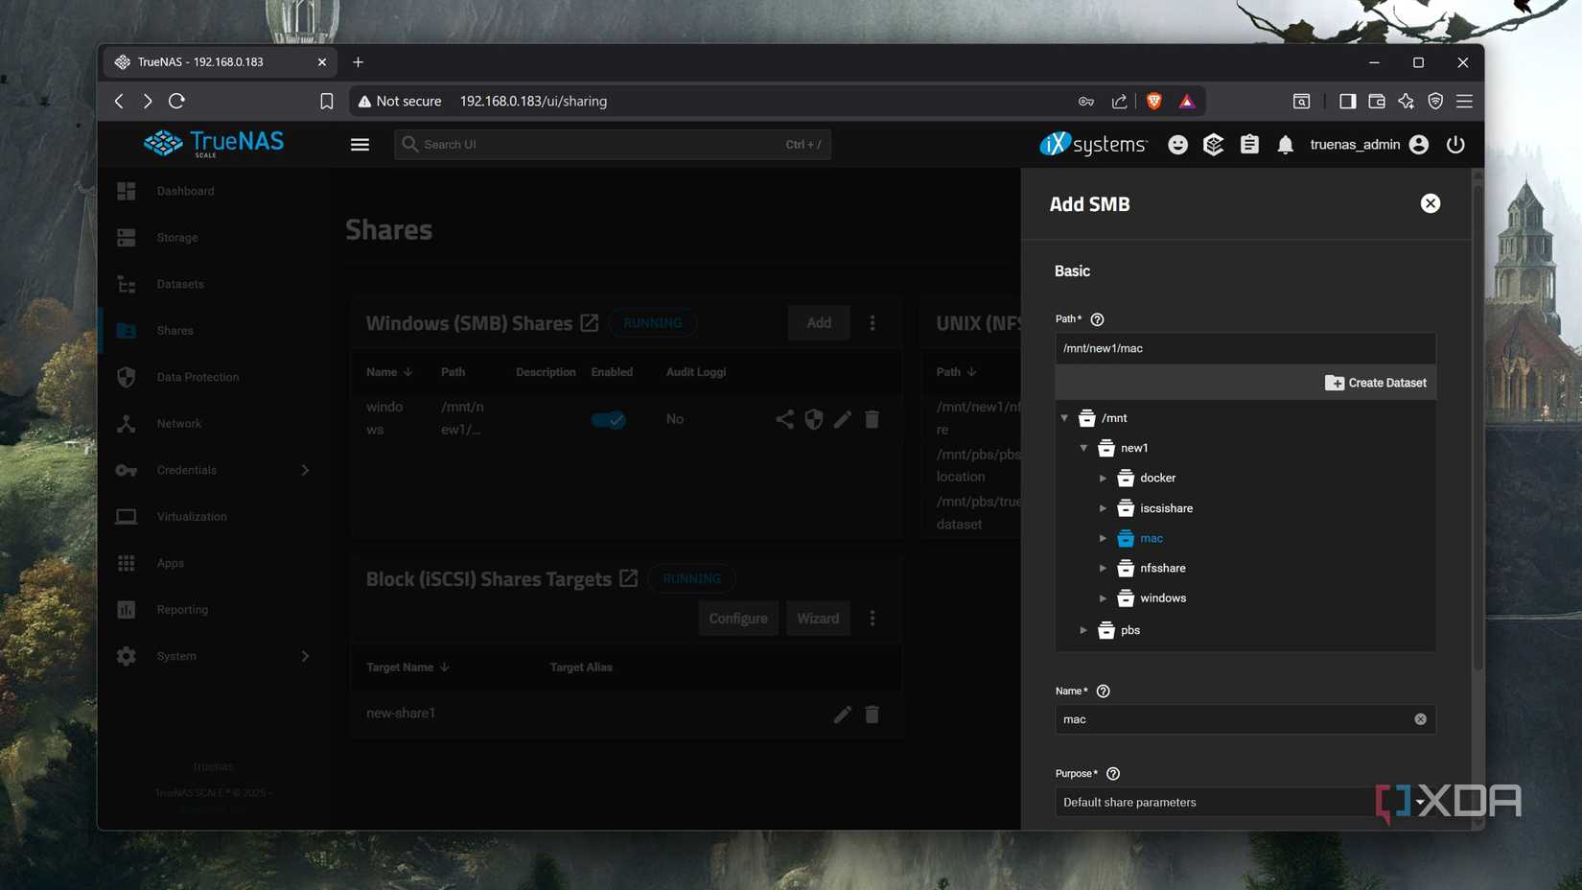
Task: Expand the pbs dataset node
Action: (1083, 630)
